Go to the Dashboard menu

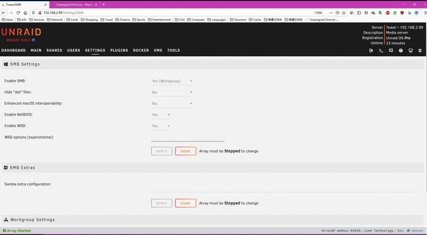(14, 50)
